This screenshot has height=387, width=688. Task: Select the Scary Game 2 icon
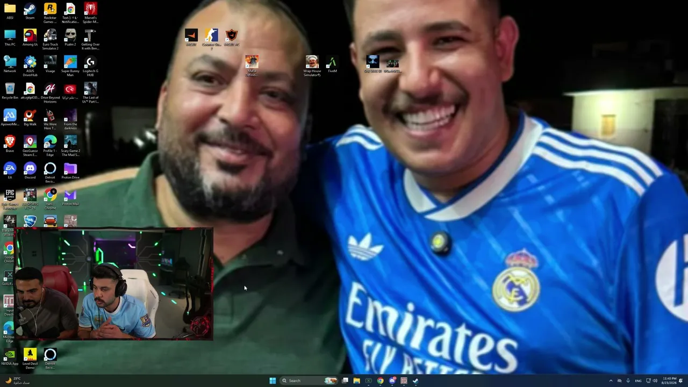[70, 146]
